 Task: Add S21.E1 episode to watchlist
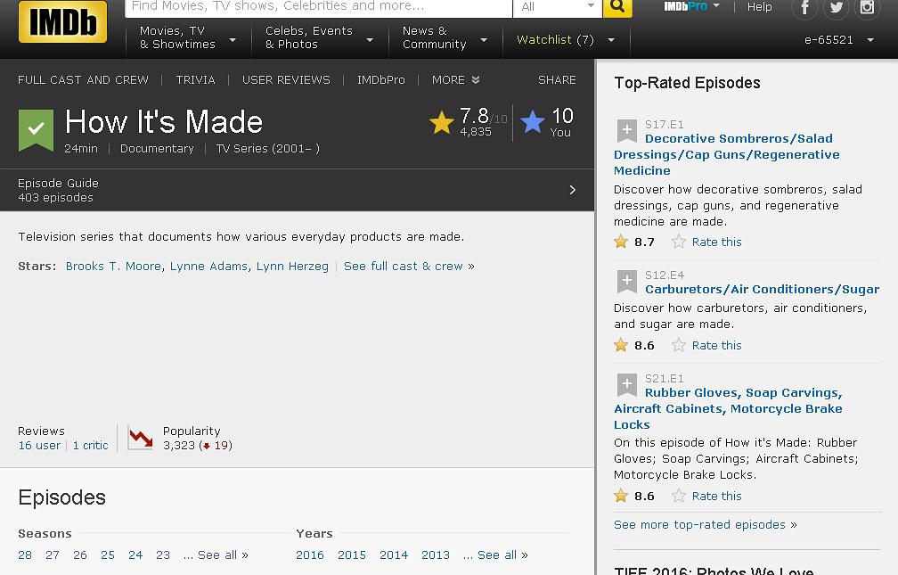click(x=626, y=385)
